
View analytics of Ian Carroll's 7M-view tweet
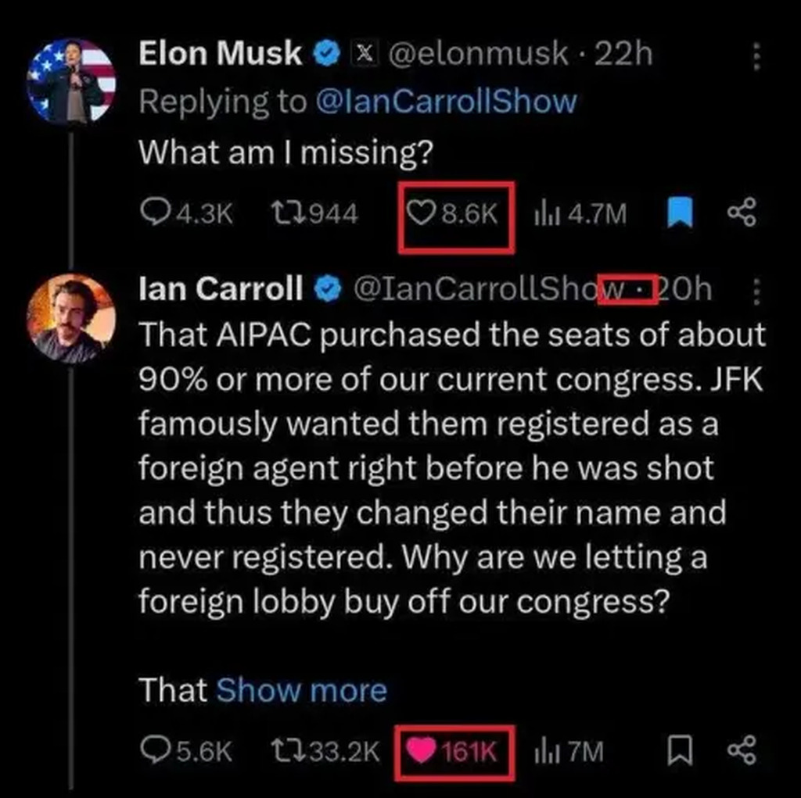point(545,751)
